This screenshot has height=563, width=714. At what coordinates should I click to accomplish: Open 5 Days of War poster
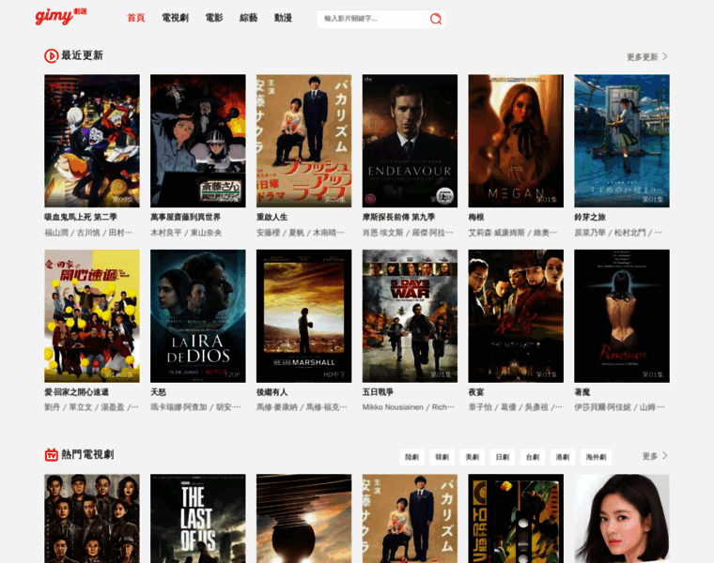tap(410, 315)
